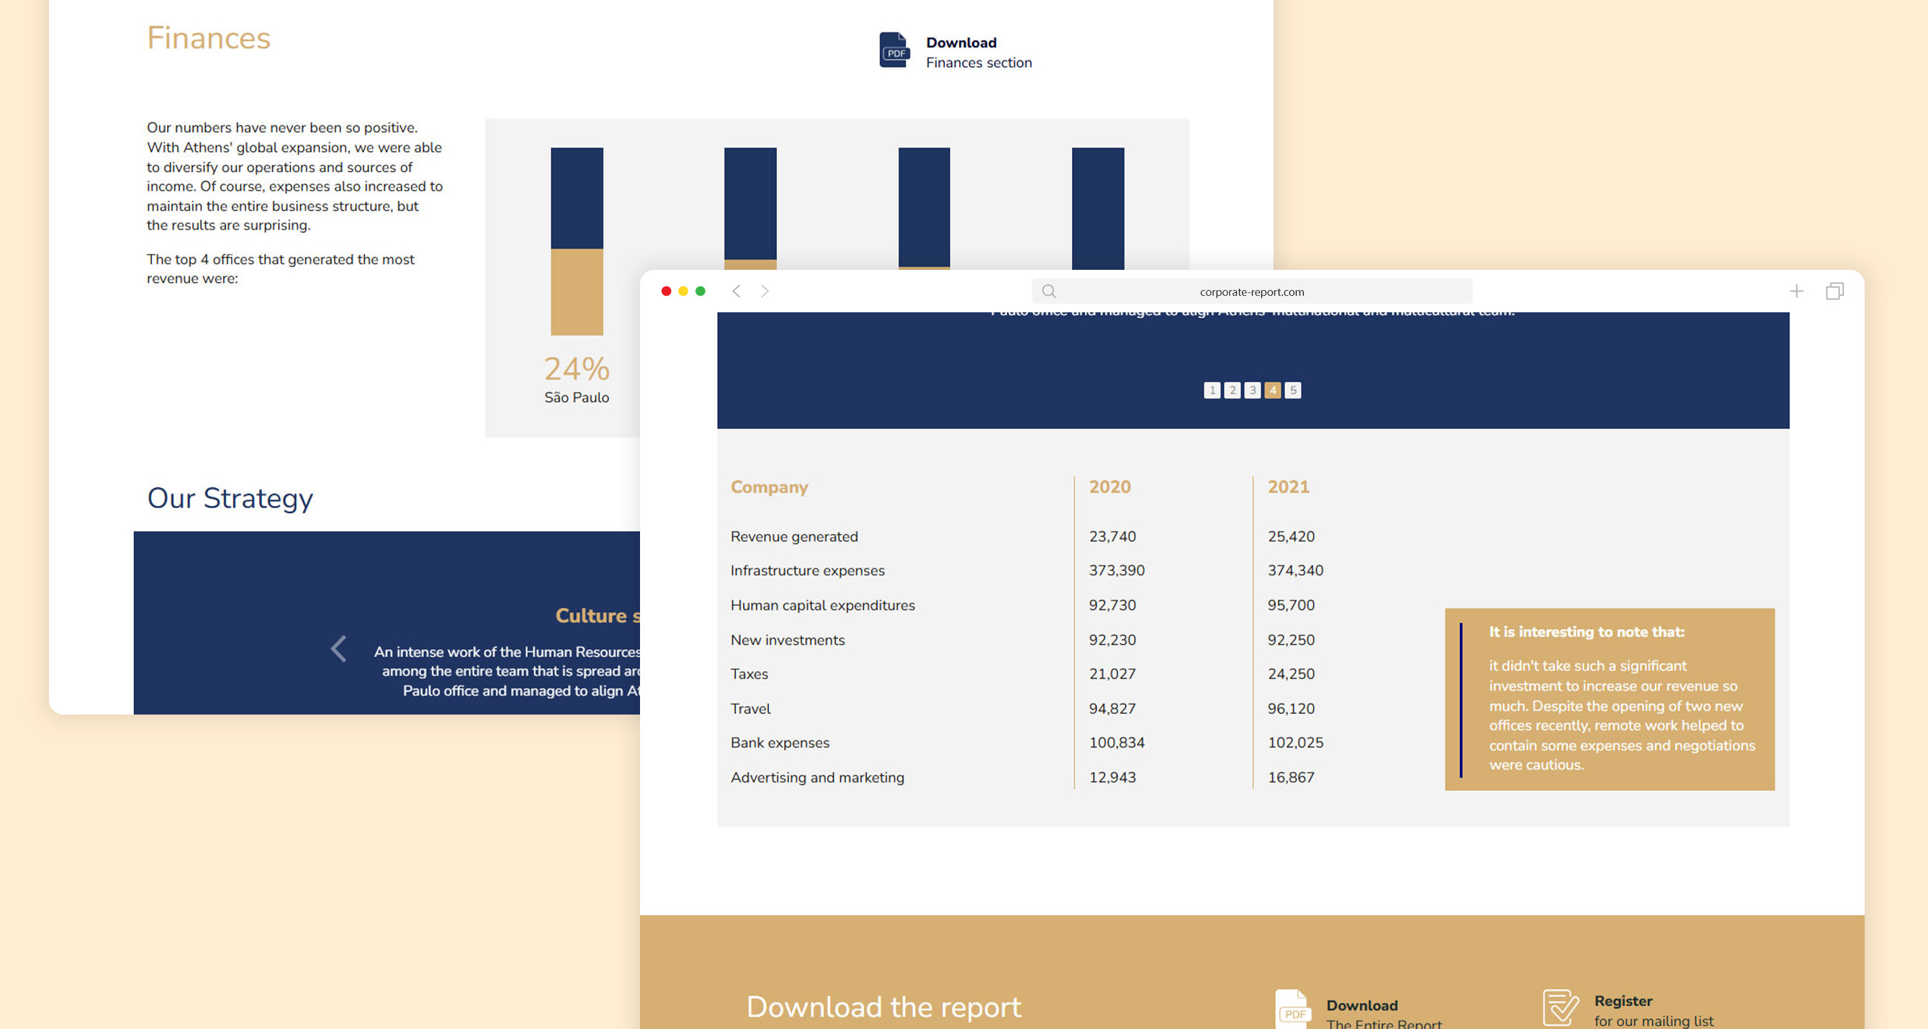Click the Taxes row label
This screenshot has height=1029, width=1928.
(749, 674)
